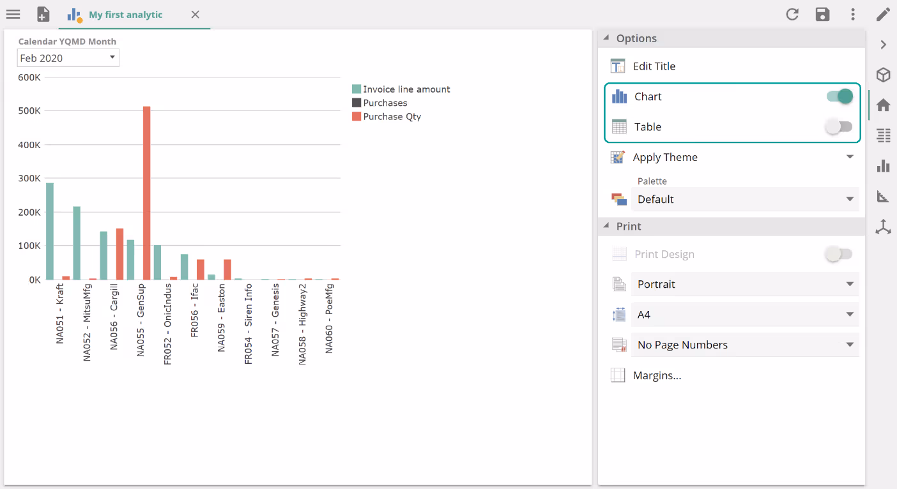Change the Portrait orientation dropdown
The image size is (897, 489).
tap(744, 284)
